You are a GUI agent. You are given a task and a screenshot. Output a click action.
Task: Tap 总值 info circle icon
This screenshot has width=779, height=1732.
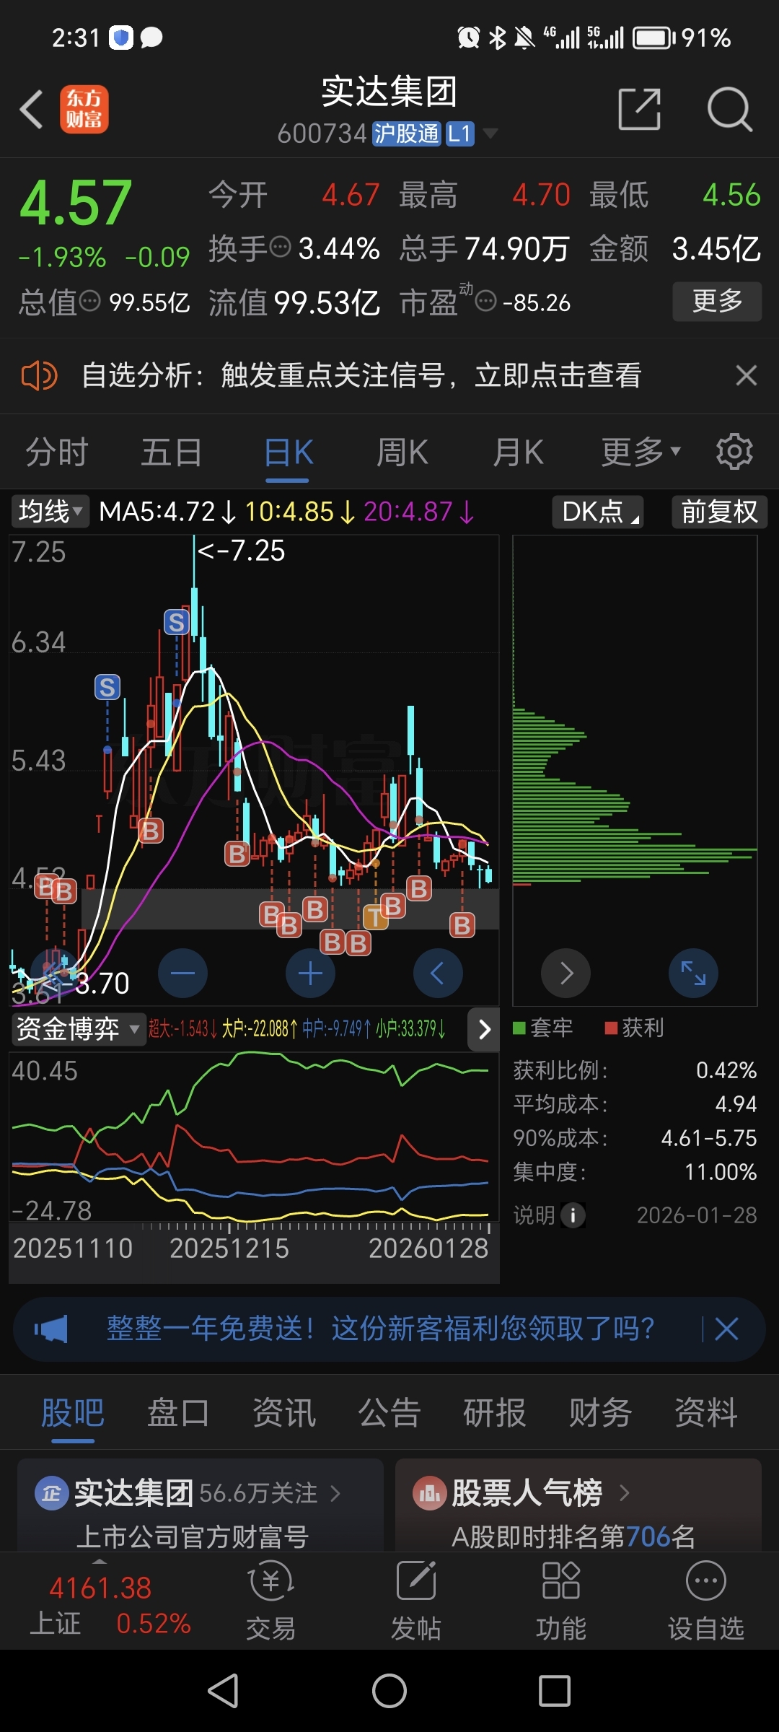tap(89, 300)
